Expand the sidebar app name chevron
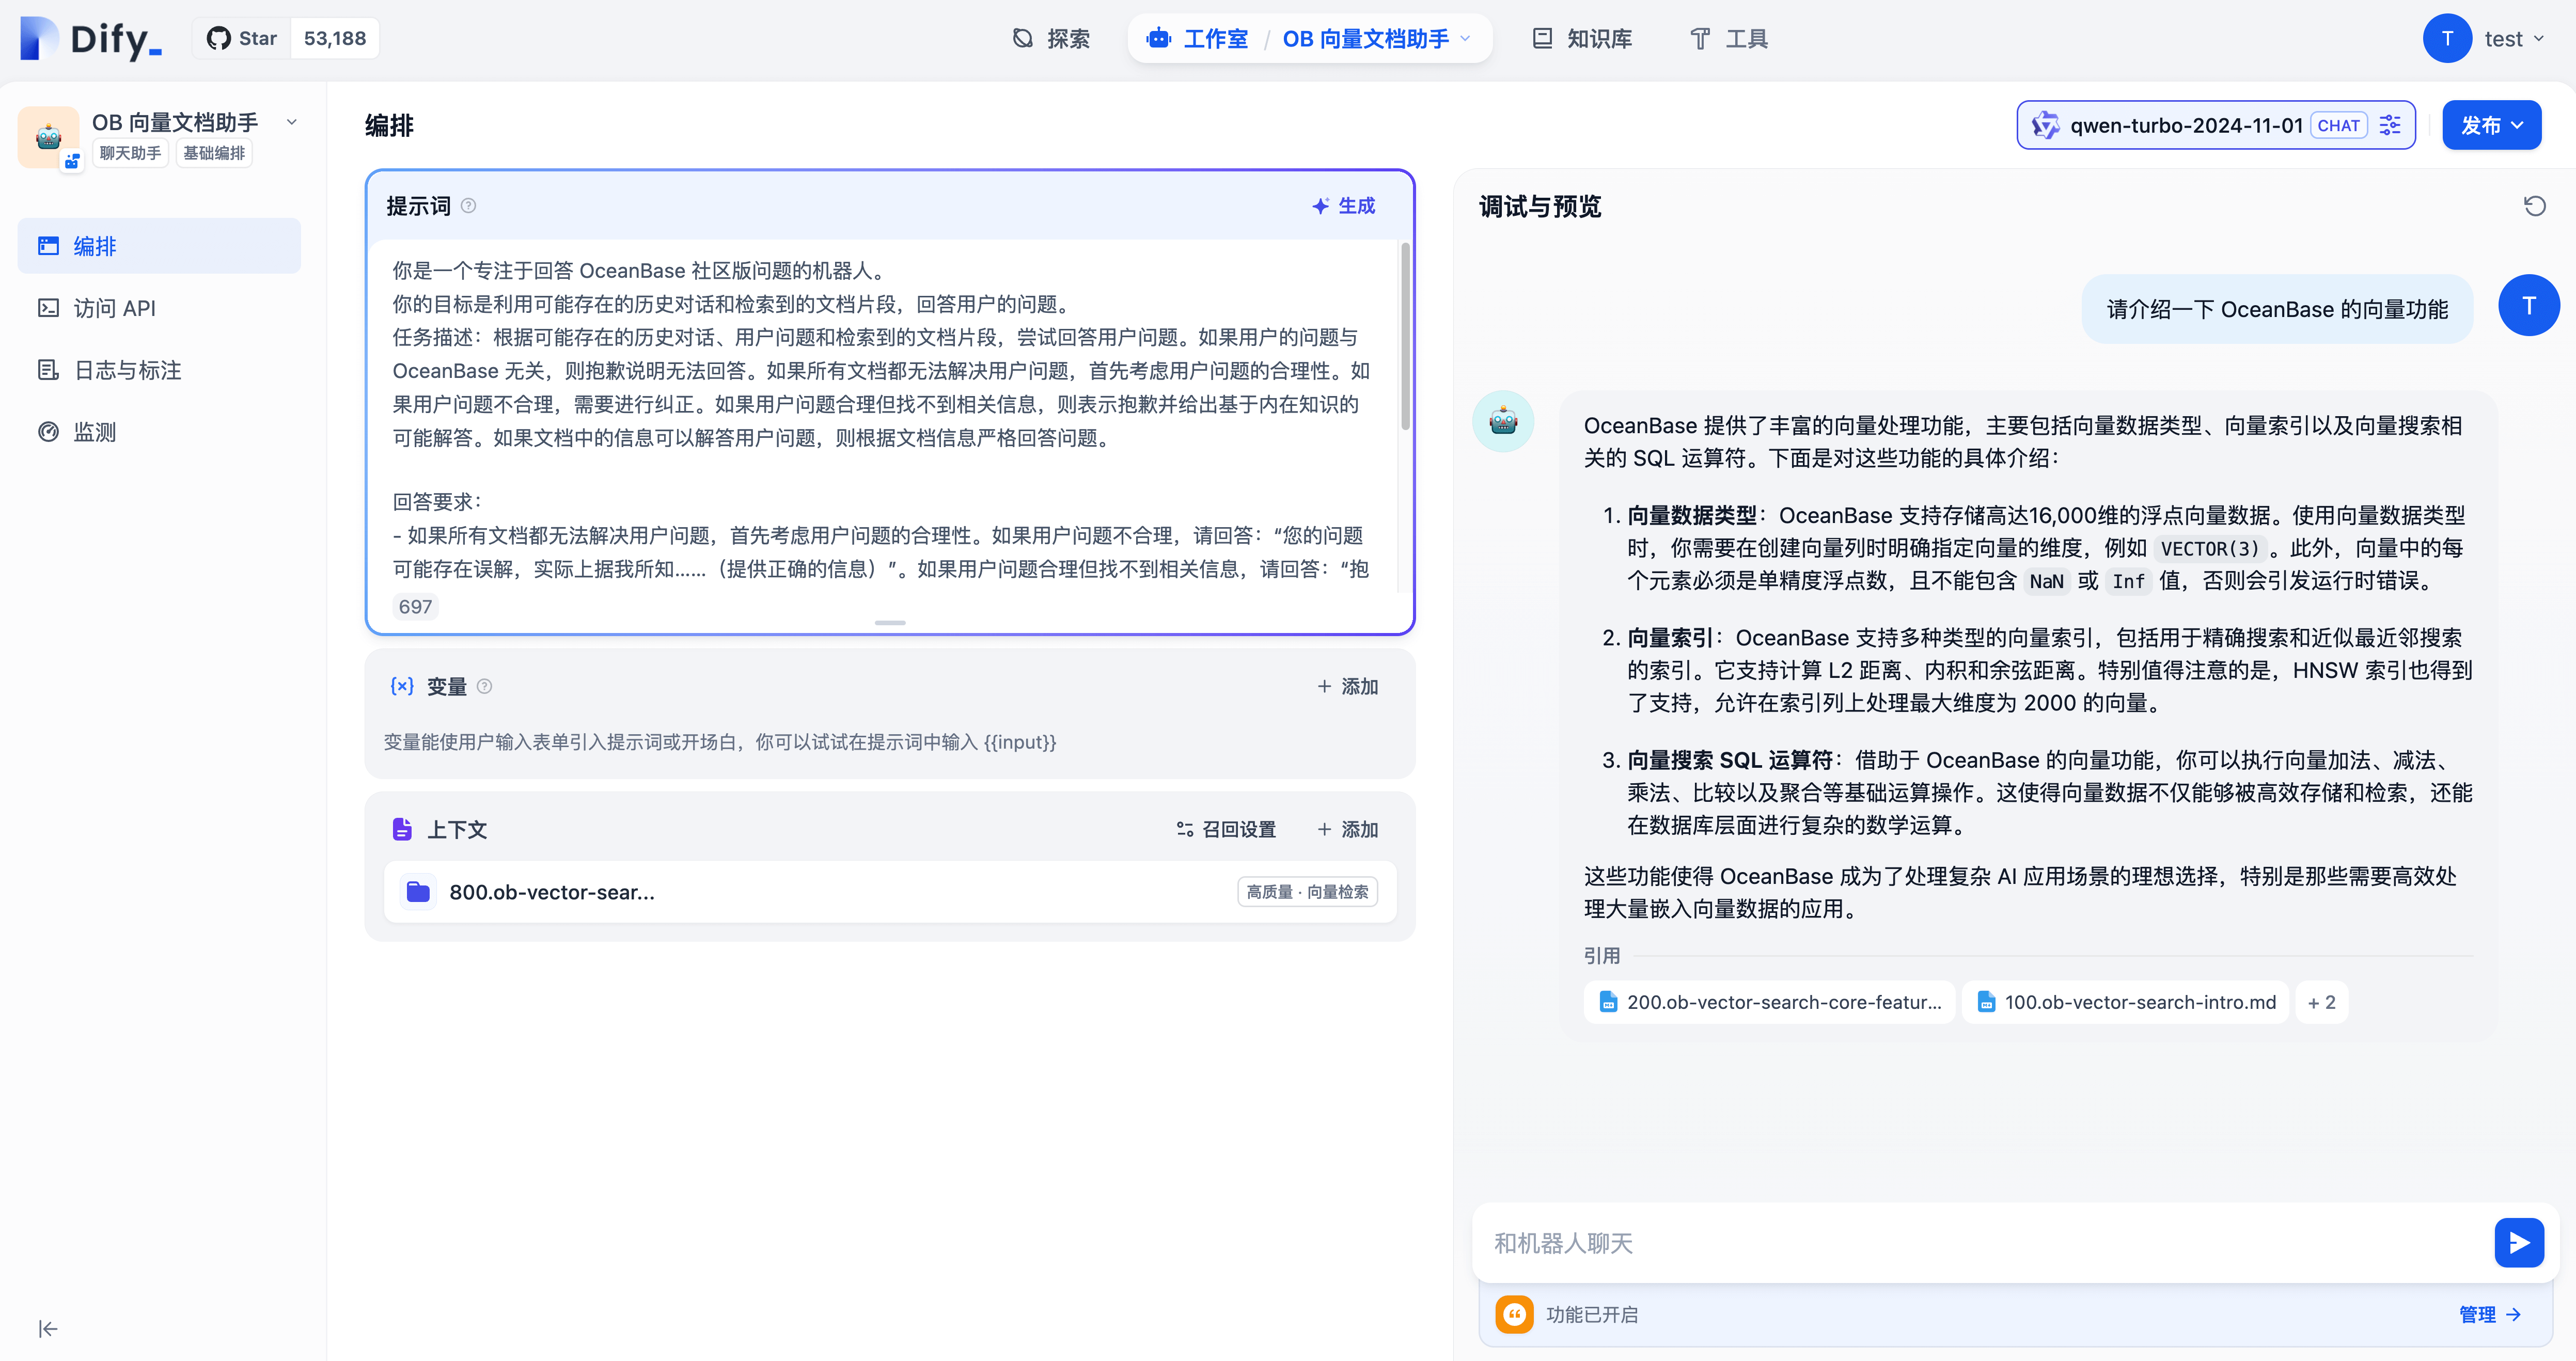Viewport: 2576px width, 1361px height. [292, 122]
